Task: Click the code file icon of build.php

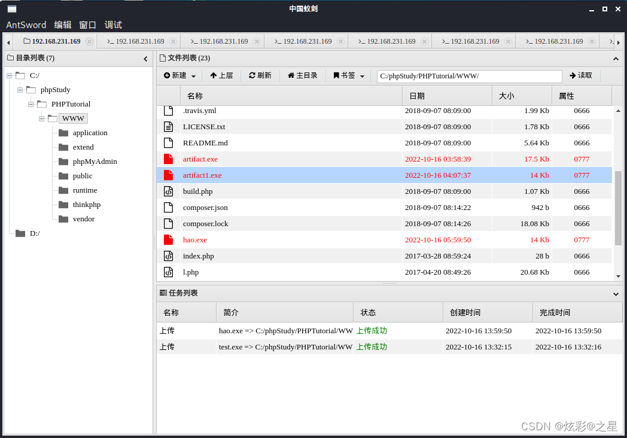Action: pyautogui.click(x=168, y=191)
